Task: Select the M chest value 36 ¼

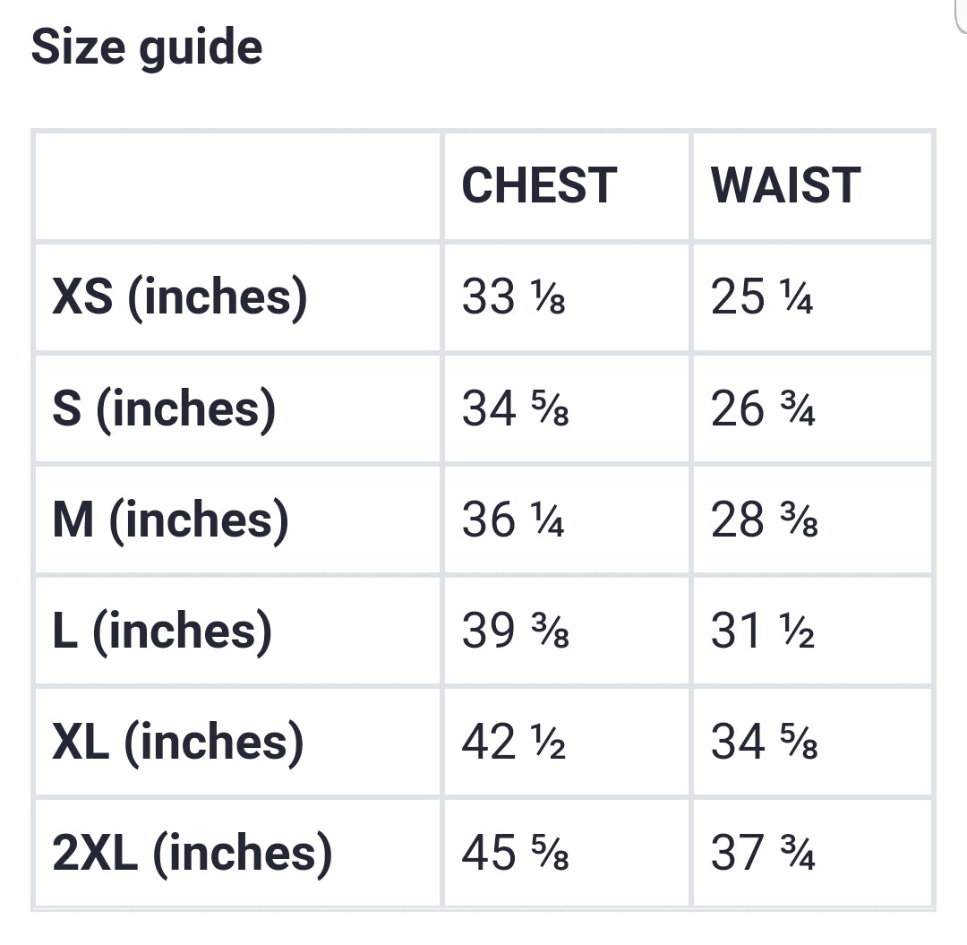Action: [x=514, y=520]
